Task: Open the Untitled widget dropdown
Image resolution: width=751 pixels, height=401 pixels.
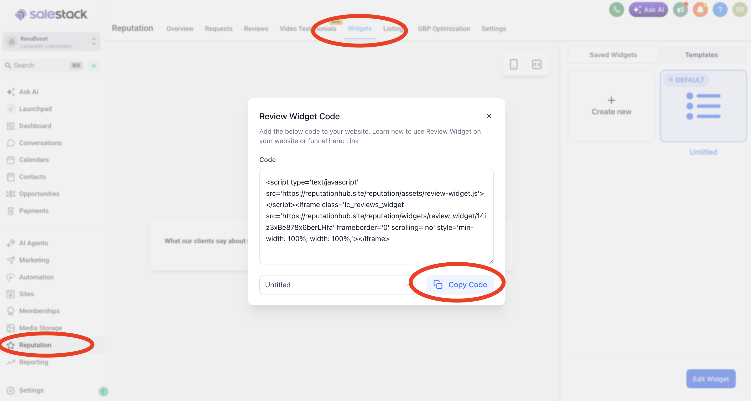Action: 337,285
